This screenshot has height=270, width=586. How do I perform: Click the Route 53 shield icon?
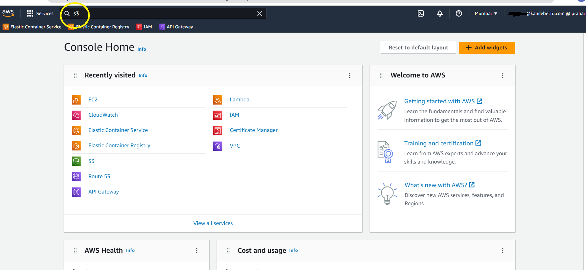(x=76, y=176)
